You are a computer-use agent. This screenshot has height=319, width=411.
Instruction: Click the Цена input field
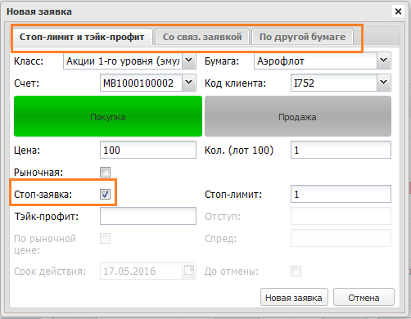[148, 150]
